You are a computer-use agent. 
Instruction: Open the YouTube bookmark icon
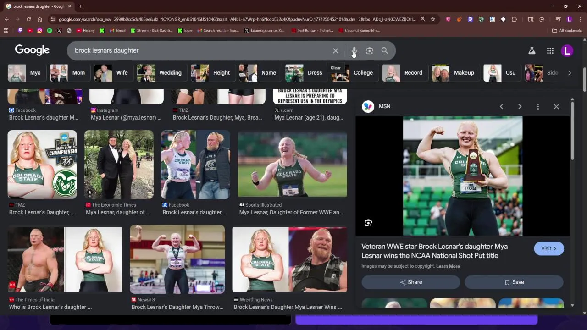pyautogui.click(x=30, y=31)
